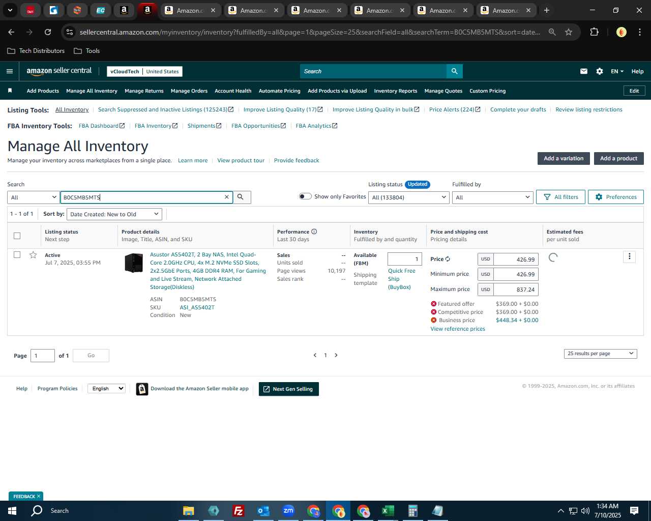
Task: Toggle Show only Favorites switch
Action: pos(305,196)
